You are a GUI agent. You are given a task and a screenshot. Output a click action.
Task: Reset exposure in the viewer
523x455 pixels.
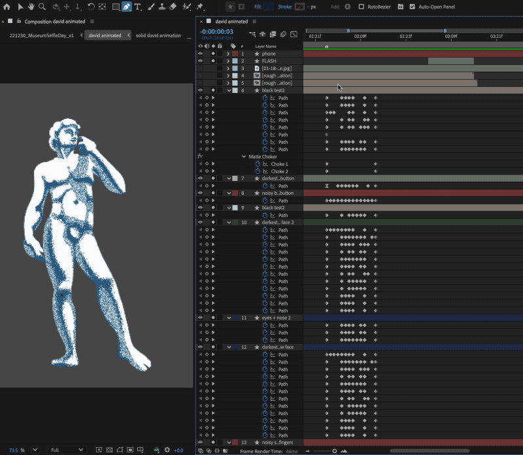(167, 450)
